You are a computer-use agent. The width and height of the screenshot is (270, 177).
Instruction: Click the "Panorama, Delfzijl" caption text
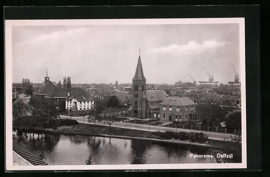coord(211,155)
